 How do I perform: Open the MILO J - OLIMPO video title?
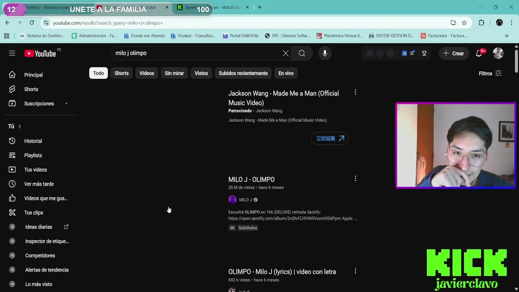click(251, 179)
